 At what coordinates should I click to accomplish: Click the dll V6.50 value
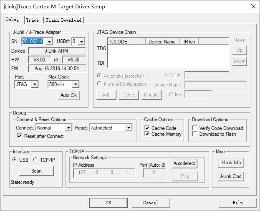click(74, 60)
